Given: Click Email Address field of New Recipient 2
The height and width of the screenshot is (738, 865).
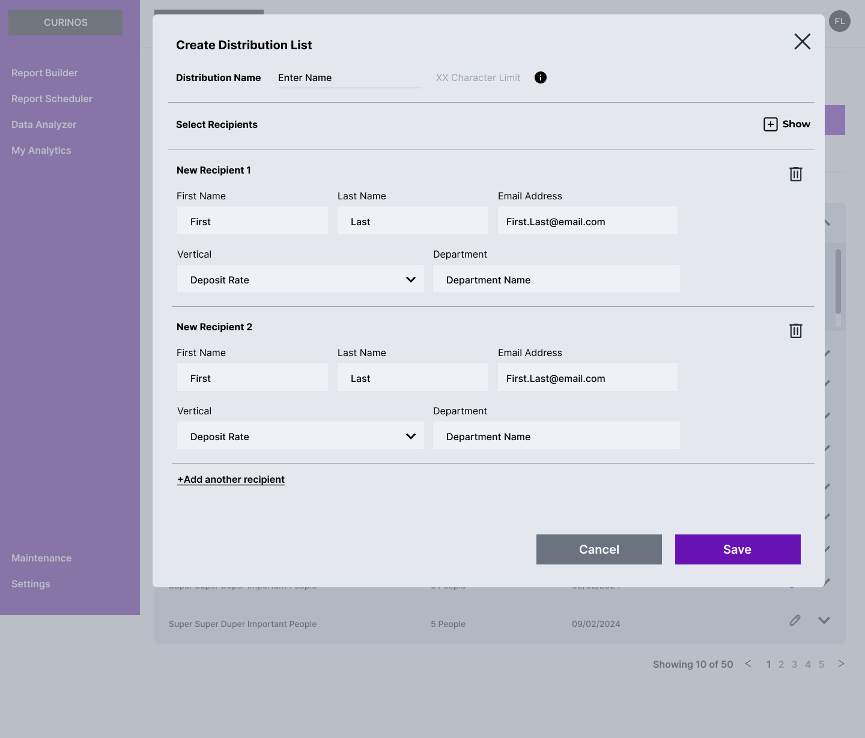Looking at the screenshot, I should [587, 377].
